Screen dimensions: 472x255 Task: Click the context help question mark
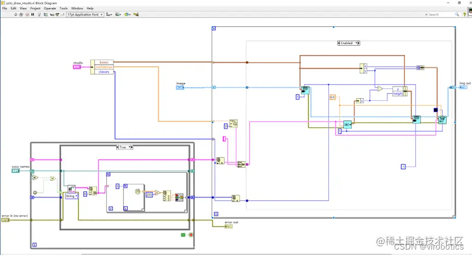464,14
